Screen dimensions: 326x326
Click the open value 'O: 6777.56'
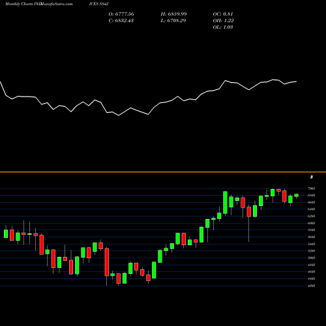[x=121, y=14]
